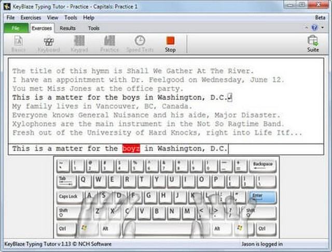Open the NCH Suite icon
Image resolution: width=332 pixels, height=252 pixels.
(313, 44)
